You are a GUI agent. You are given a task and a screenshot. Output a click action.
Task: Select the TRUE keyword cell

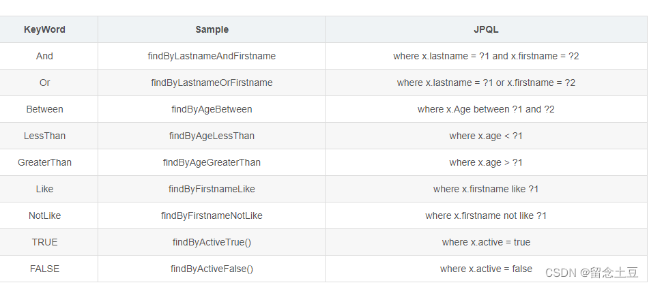[x=45, y=242]
